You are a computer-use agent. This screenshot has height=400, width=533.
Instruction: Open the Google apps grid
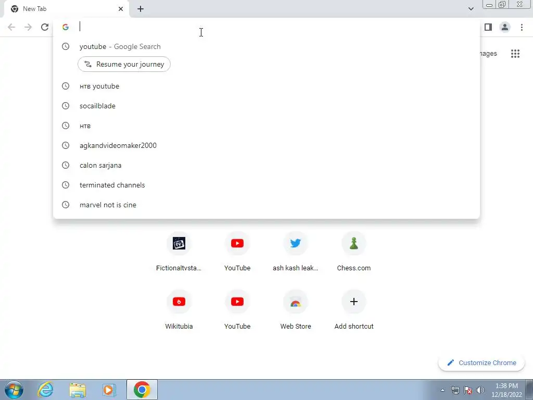[515, 54]
